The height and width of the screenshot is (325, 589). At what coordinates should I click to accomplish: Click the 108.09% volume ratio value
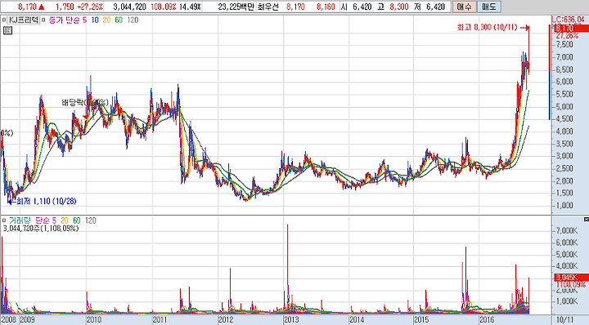point(164,7)
